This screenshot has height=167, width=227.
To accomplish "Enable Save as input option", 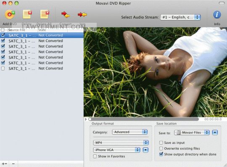I will click(161, 143).
